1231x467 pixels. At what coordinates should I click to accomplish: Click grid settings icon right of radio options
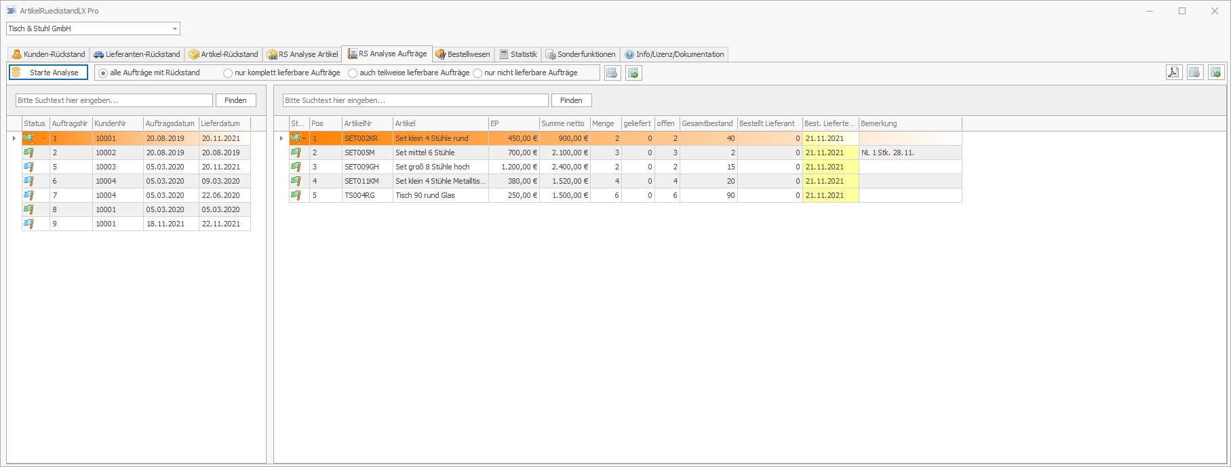pos(612,73)
